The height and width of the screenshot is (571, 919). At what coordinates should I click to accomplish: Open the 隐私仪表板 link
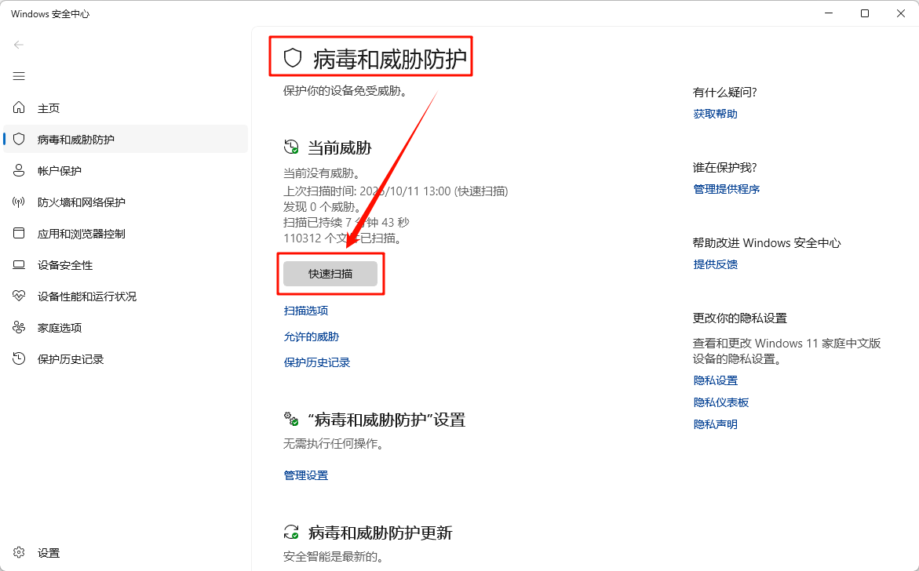click(x=721, y=402)
